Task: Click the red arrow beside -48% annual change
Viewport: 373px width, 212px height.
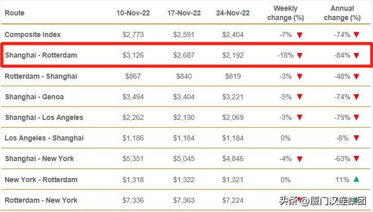Action: 356,76
